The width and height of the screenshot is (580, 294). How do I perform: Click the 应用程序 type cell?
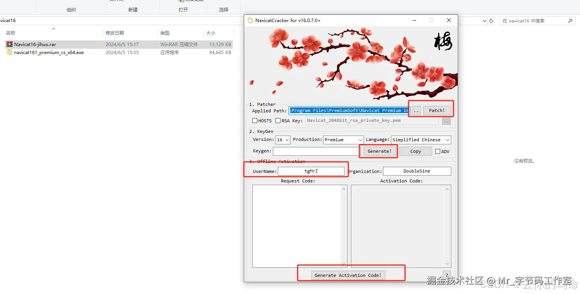click(x=170, y=53)
